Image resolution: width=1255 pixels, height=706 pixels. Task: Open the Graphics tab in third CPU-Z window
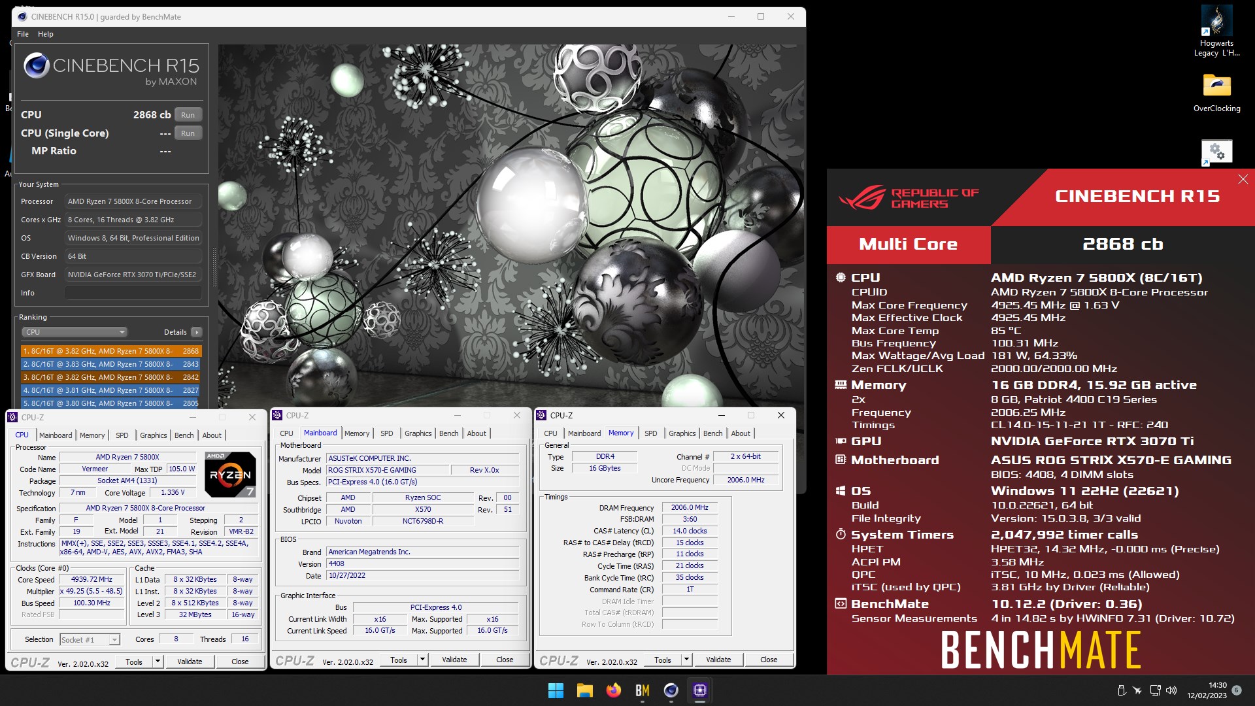tap(682, 433)
